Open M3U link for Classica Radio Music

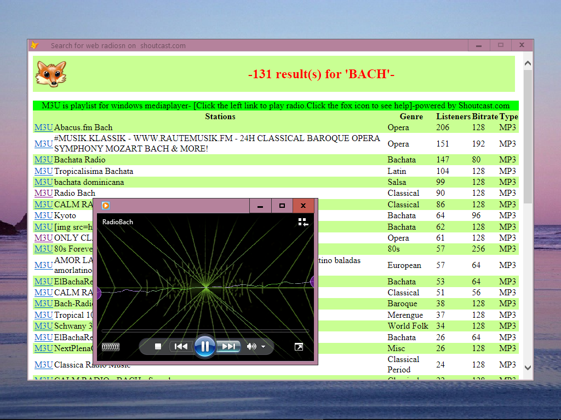point(44,365)
